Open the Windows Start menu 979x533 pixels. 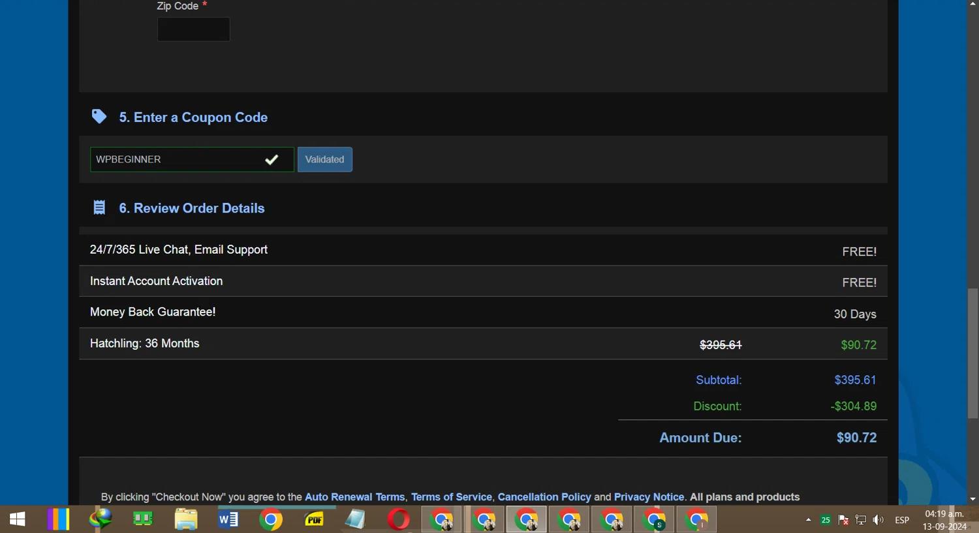[18, 519]
